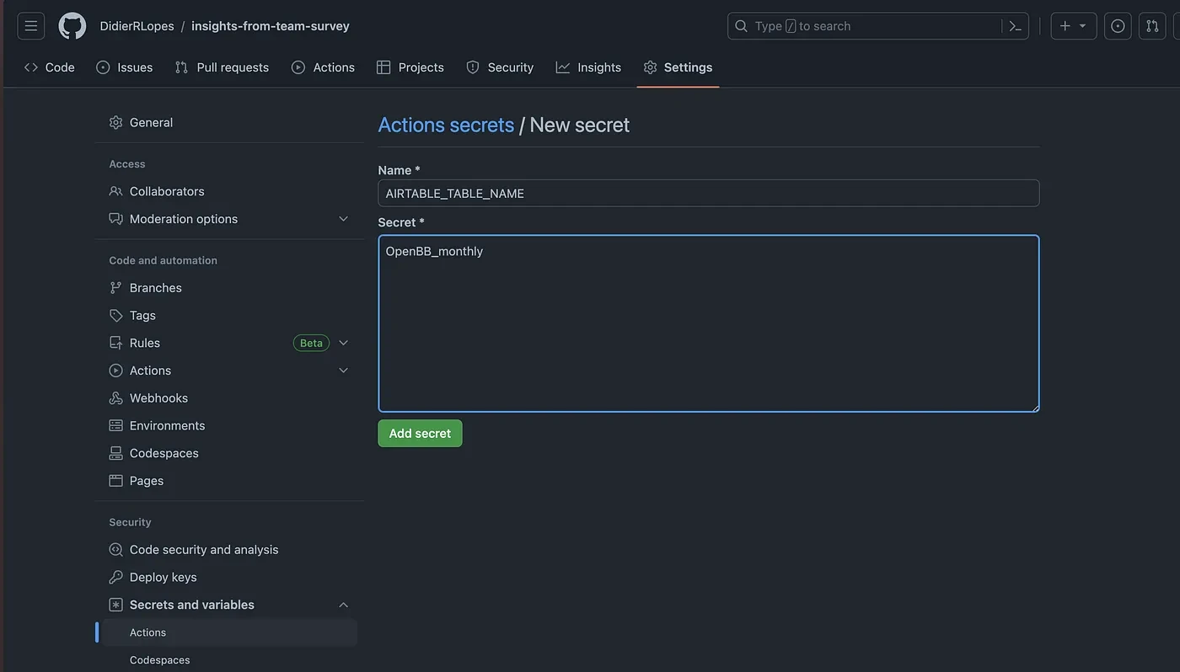The height and width of the screenshot is (672, 1180).
Task: Open the Security repository tab
Action: pos(500,67)
